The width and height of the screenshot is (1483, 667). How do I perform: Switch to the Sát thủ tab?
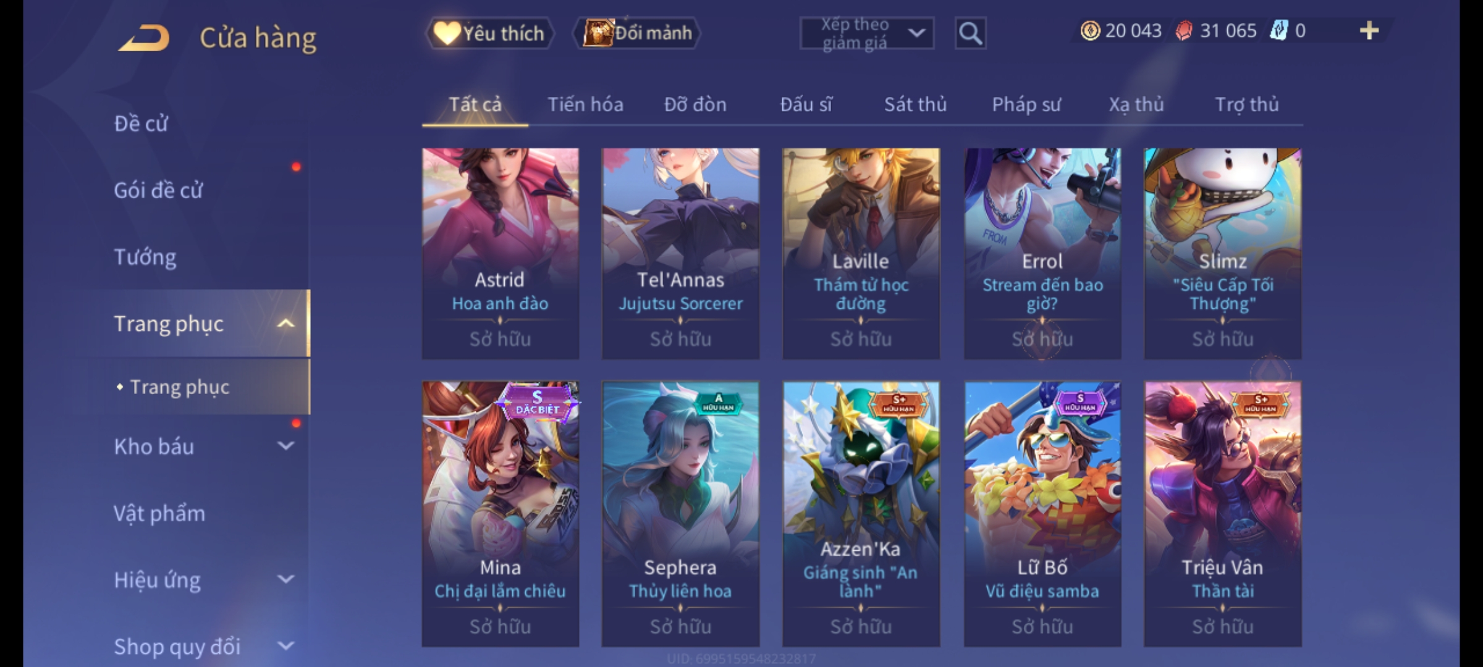pos(915,104)
